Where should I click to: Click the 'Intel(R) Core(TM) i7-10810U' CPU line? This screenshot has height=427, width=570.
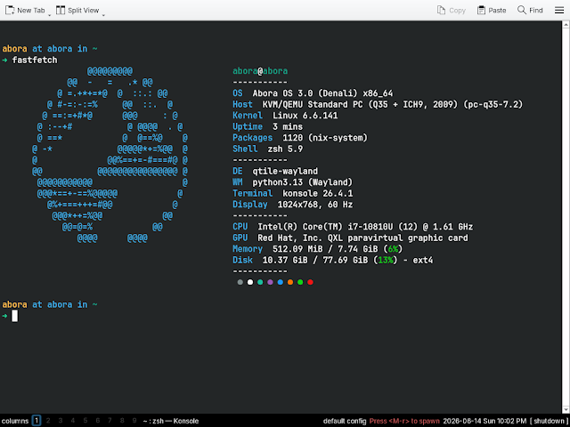[x=365, y=227]
